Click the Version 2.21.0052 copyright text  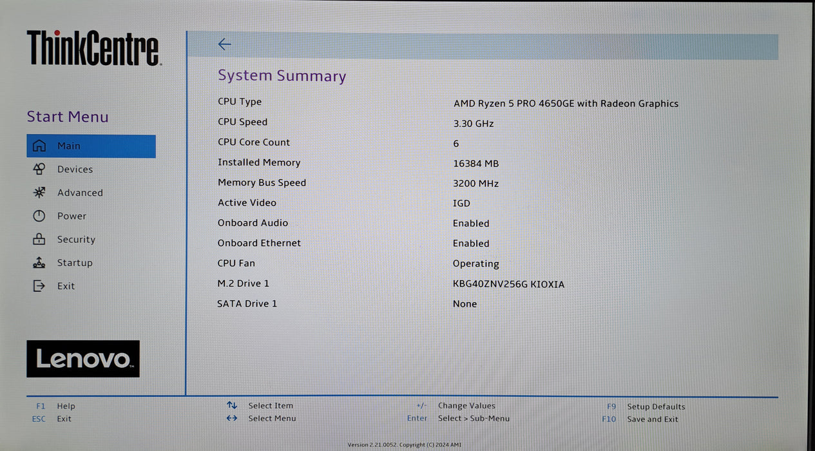(x=405, y=445)
